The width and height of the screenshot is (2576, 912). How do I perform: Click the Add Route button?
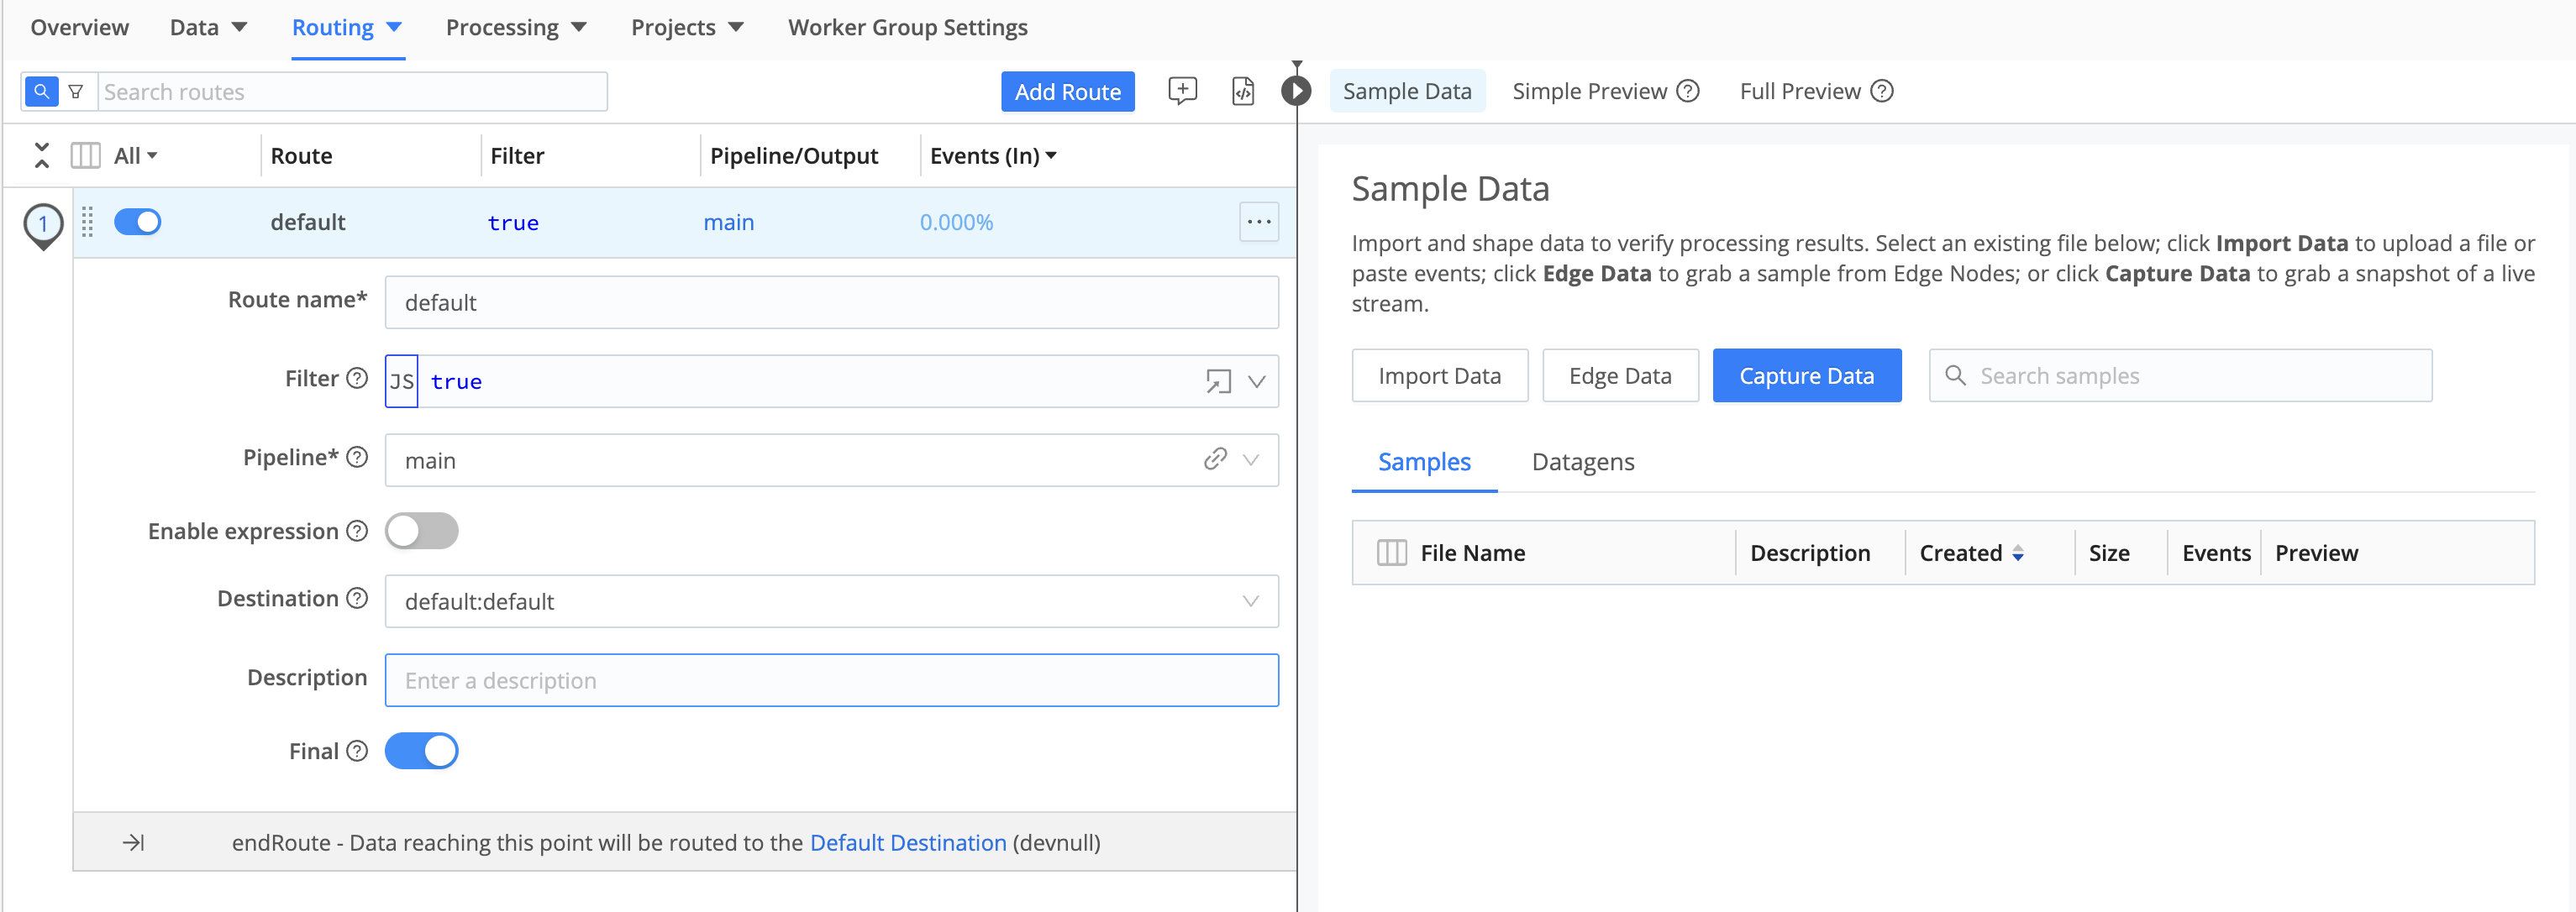(1067, 91)
